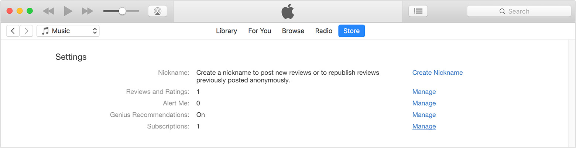
Task: Open the AirPlay output menu
Action: (x=158, y=11)
